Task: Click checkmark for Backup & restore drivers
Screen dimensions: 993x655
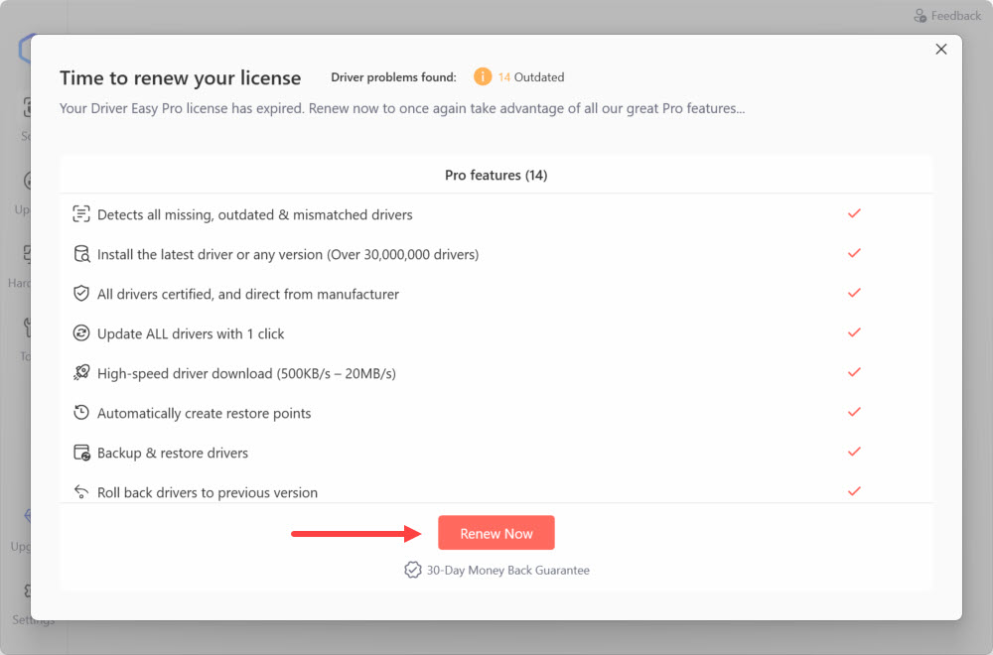Action: (853, 452)
